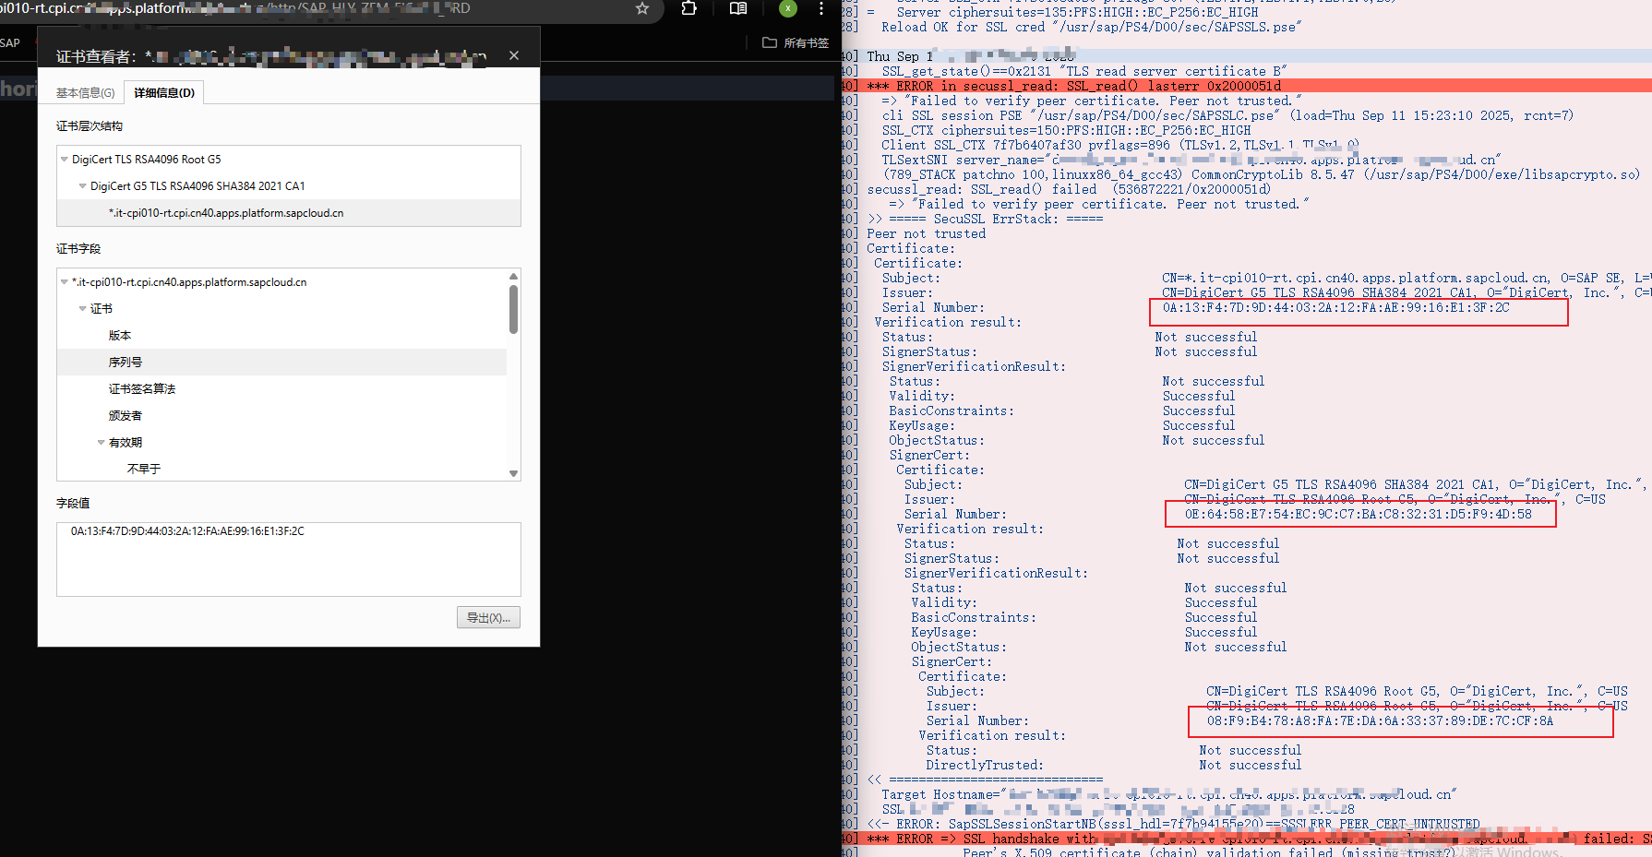Click the '>> ===== SecuSSL ErrStack' line
This screenshot has width=1652, height=857.
[985, 220]
